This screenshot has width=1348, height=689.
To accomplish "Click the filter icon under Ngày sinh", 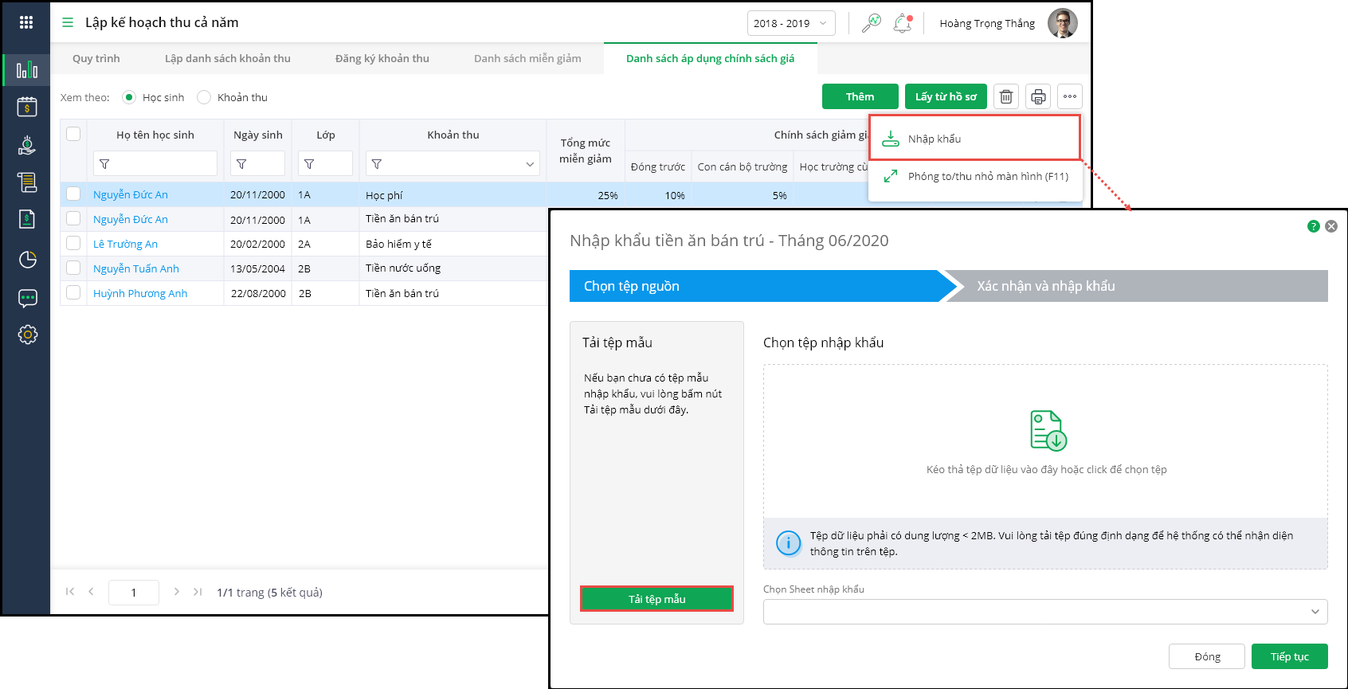I will tap(241, 164).
